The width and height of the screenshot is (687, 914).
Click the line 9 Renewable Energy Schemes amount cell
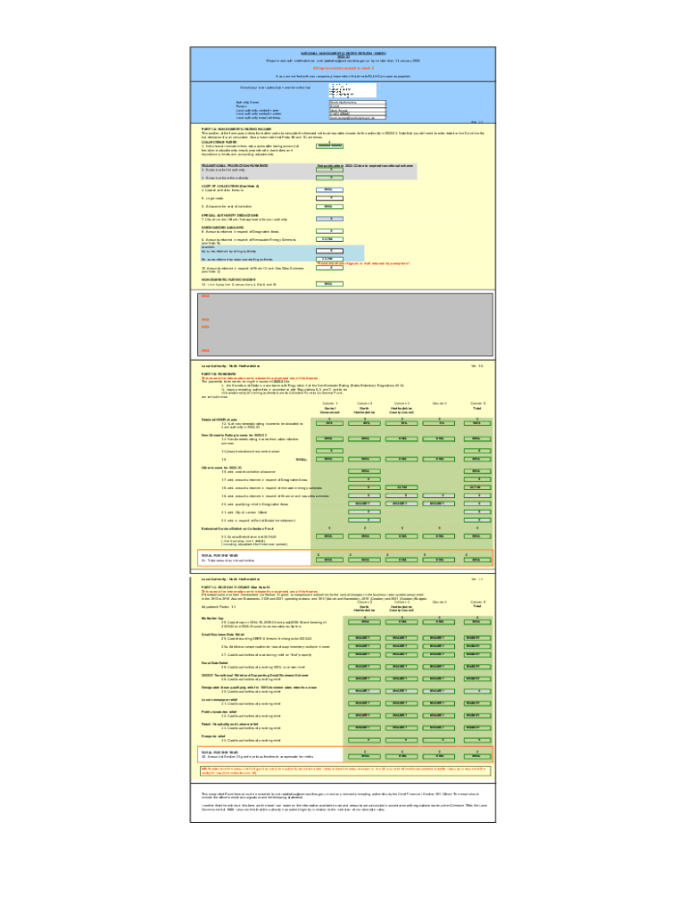(x=328, y=239)
